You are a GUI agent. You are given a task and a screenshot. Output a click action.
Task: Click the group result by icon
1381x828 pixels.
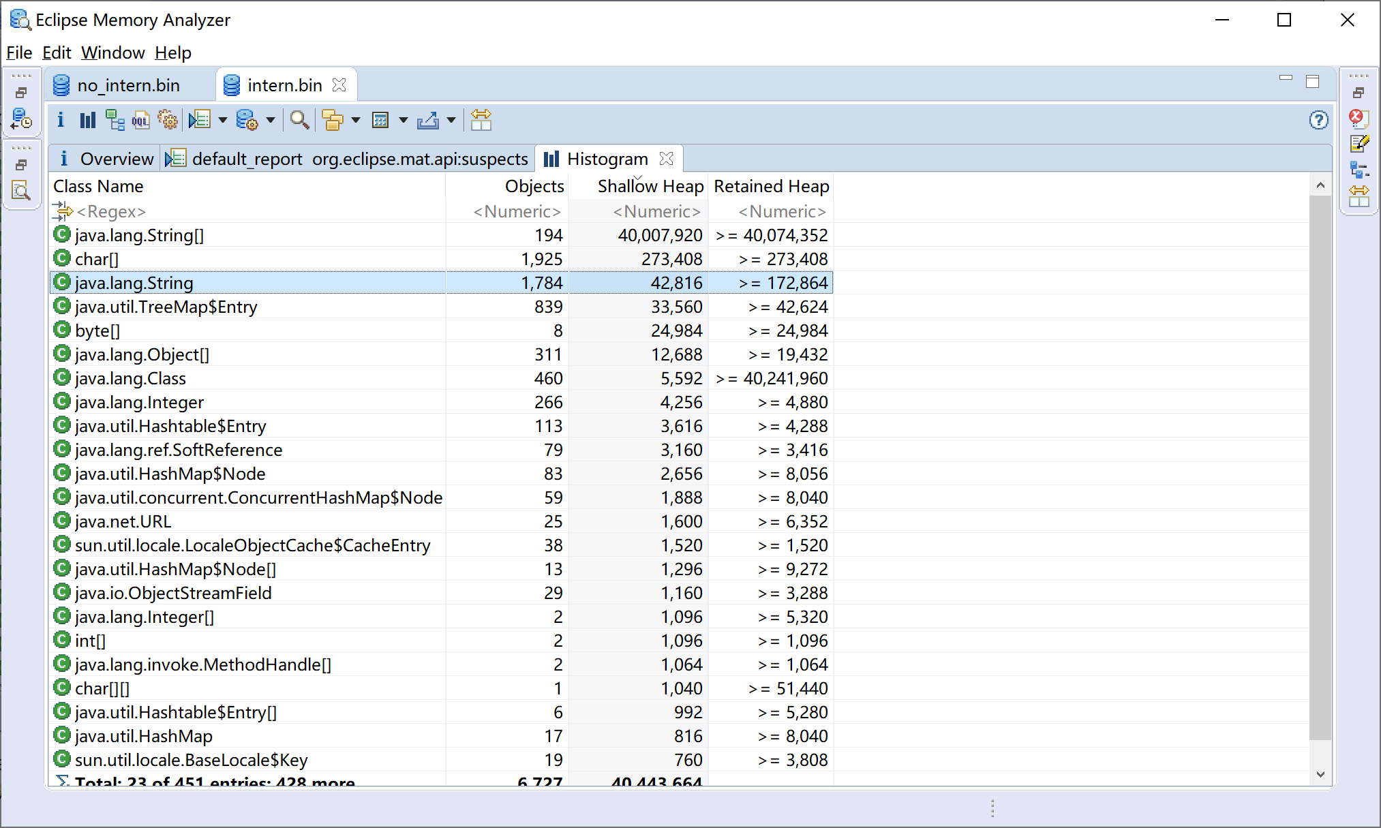point(333,121)
